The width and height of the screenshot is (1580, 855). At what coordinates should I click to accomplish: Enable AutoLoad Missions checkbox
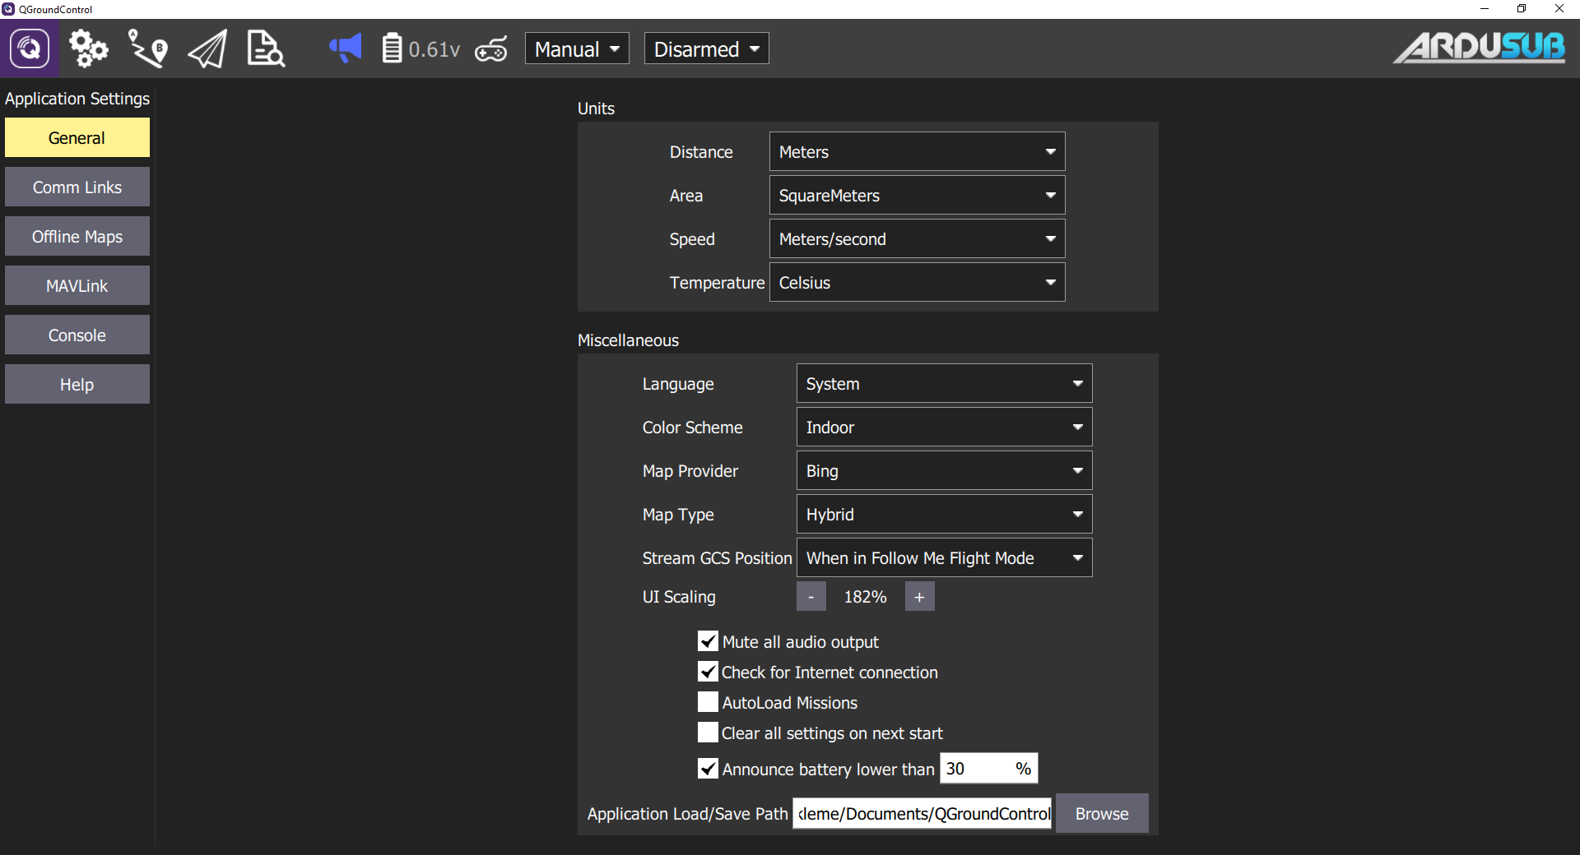(708, 702)
